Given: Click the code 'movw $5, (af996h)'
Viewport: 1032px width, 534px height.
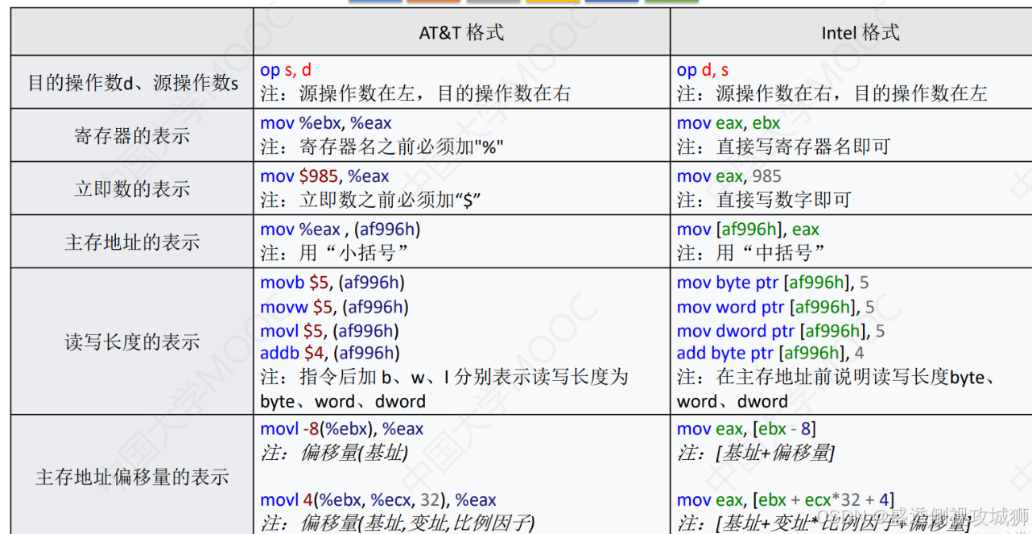Looking at the screenshot, I should pos(334,307).
